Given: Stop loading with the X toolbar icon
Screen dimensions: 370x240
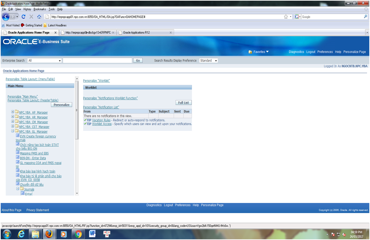Looking at the screenshot, I should point(31,17).
